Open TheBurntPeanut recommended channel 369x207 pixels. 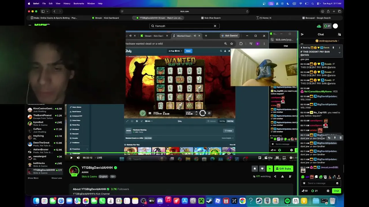45,117
